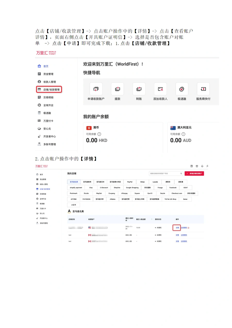Click 立即授权 in the 10.00 row
Image resolution: width=232 pixels, height=328 pixels.
[184, 228]
